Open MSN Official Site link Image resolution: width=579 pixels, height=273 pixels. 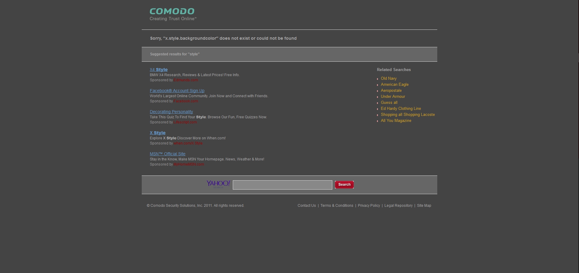[x=168, y=154]
